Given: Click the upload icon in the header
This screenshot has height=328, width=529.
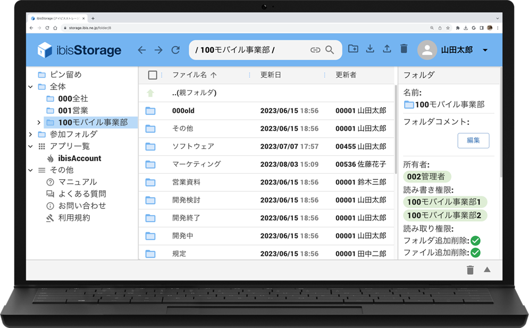Looking at the screenshot, I should pyautogui.click(x=387, y=49).
